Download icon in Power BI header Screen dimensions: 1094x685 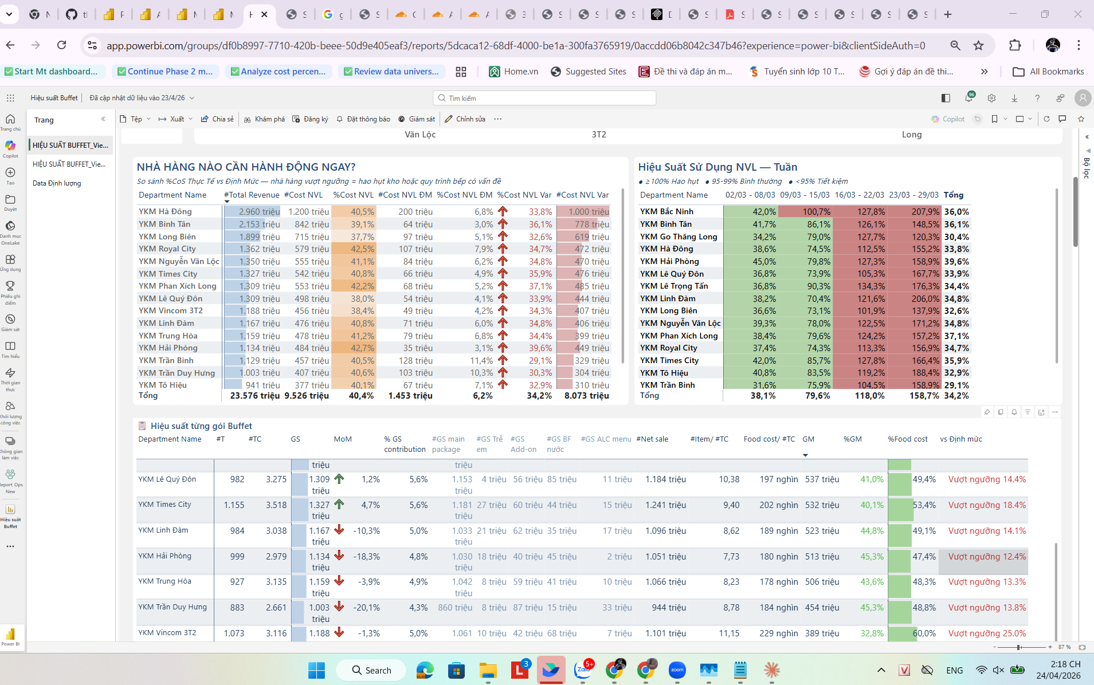[x=1014, y=98]
